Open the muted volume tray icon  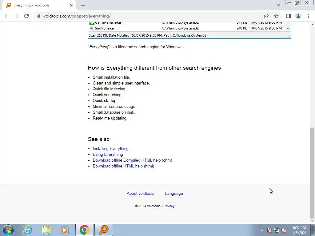tap(284, 230)
